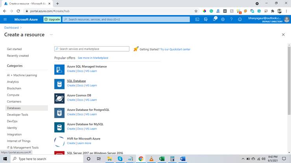
Task: Click the account avatar picture
Action: coord(287,19)
